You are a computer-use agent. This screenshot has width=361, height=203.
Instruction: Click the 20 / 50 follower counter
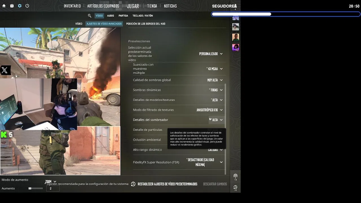(x=354, y=6)
